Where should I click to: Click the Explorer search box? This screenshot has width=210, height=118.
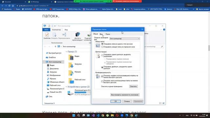(154, 47)
